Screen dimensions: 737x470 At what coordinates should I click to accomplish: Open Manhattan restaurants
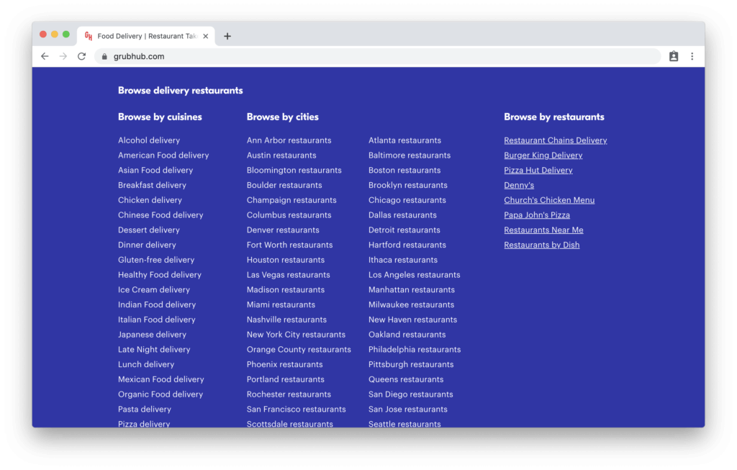[x=411, y=290]
